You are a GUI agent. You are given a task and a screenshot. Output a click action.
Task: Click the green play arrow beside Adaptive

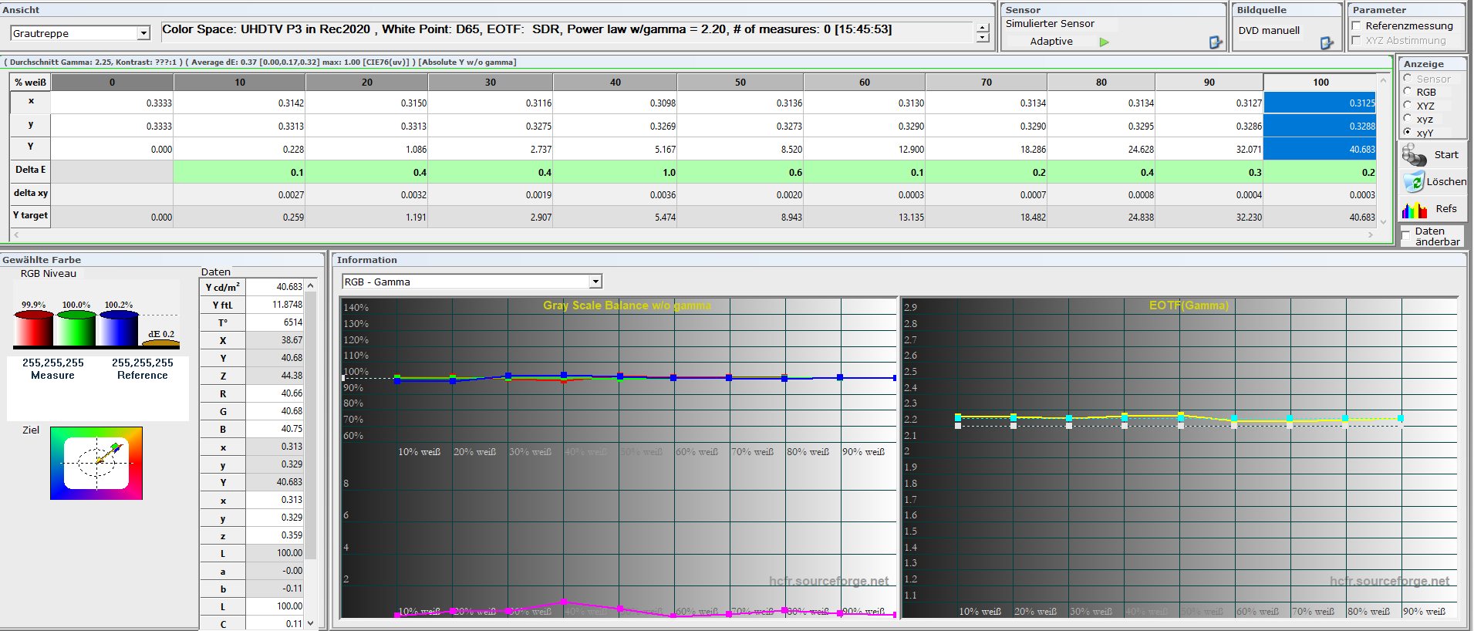coord(1104,42)
